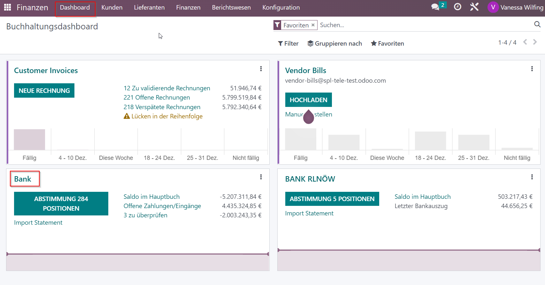Open Vendor Bills three-dot menu
This screenshot has height=285, width=545.
[x=532, y=69]
